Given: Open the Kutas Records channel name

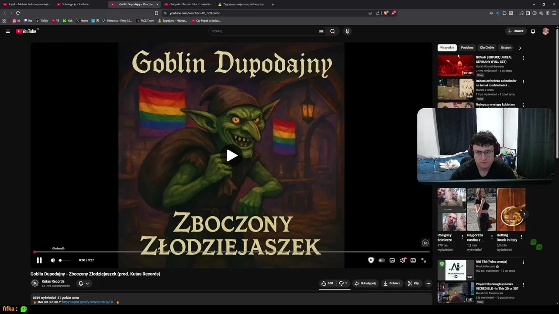Looking at the screenshot, I should point(53,281).
